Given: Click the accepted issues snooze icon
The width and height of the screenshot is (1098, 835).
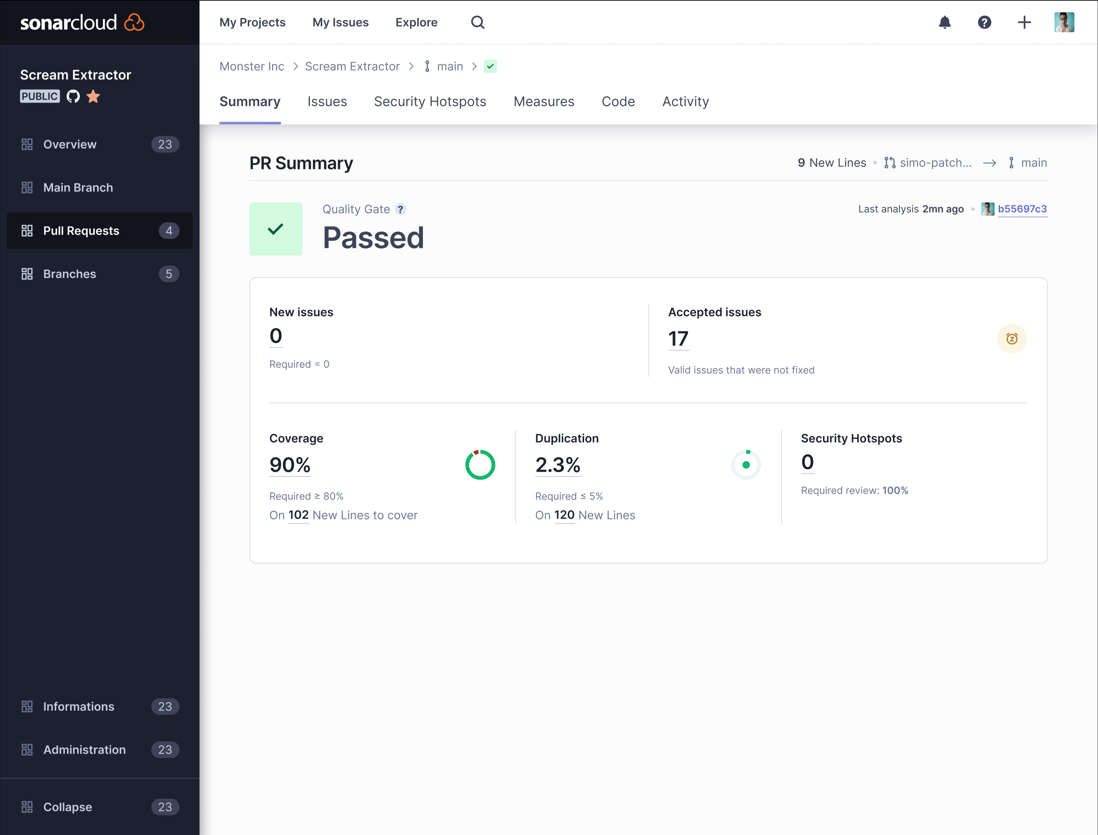Looking at the screenshot, I should click(1012, 338).
